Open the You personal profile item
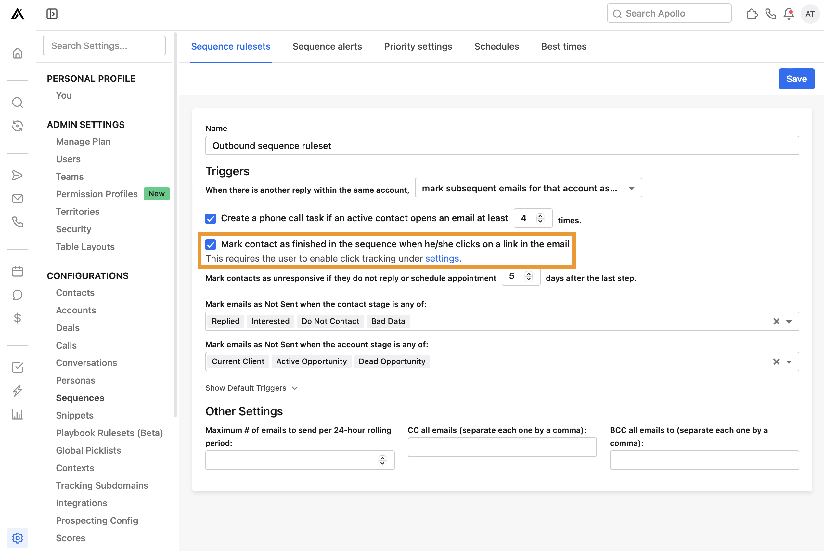 64,96
